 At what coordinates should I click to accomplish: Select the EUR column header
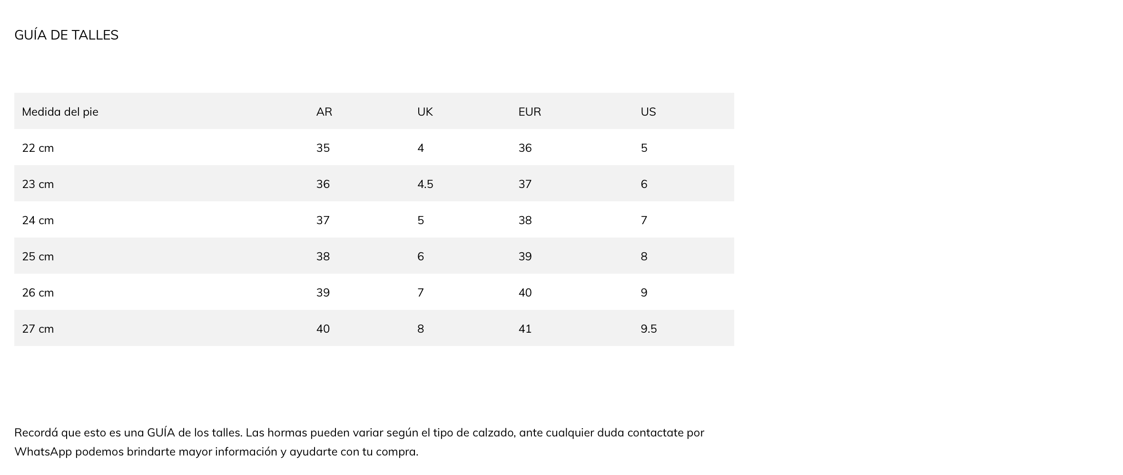point(530,112)
